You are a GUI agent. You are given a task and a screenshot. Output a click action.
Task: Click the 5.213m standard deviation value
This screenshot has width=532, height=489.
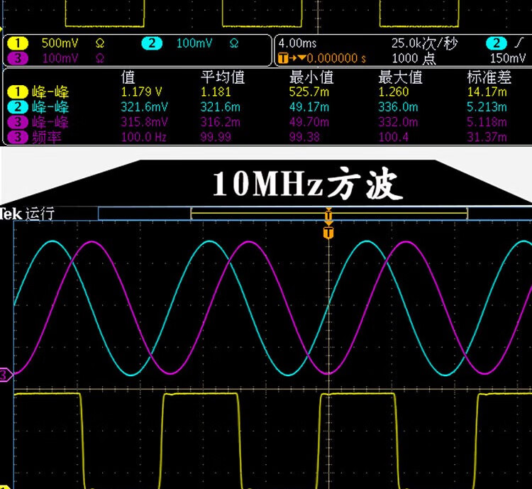pyautogui.click(x=487, y=107)
